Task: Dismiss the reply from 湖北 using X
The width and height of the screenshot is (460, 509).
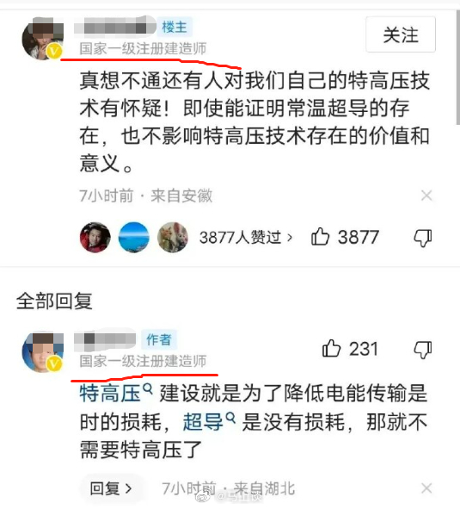Action: [x=426, y=488]
